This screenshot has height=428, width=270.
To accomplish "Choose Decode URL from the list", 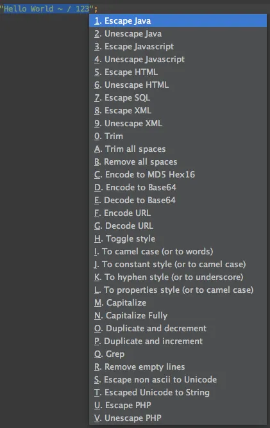I will tap(178, 226).
